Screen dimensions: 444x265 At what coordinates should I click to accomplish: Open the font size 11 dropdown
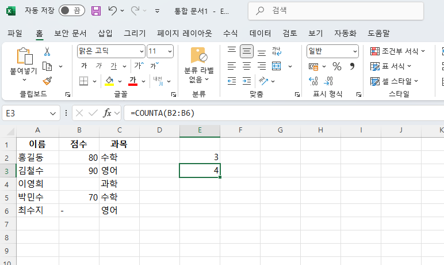click(x=170, y=51)
